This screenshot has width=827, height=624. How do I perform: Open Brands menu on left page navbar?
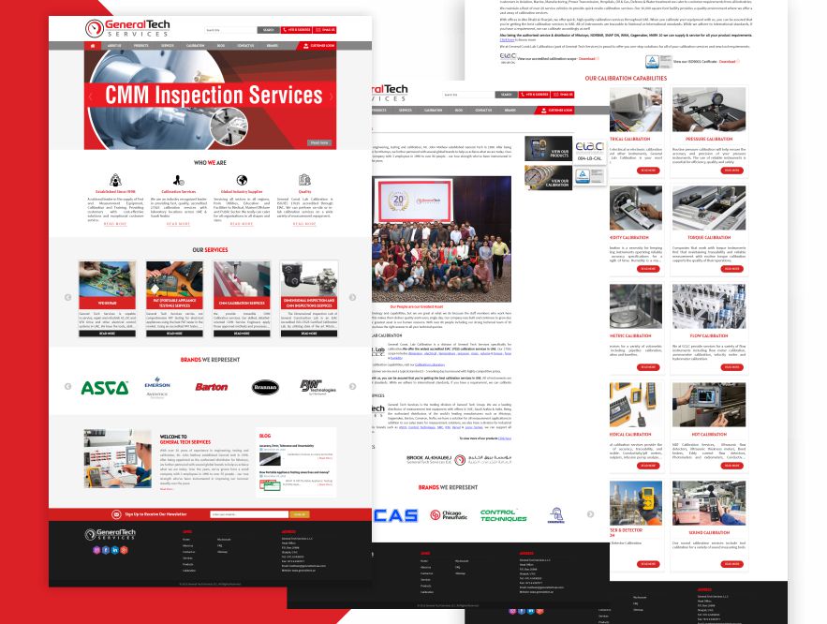[273, 46]
